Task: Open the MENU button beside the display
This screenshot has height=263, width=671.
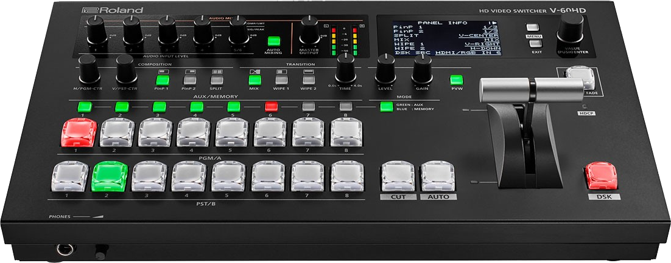Action: (x=532, y=28)
